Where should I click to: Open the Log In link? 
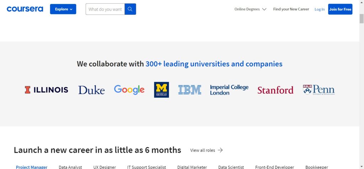pos(320,9)
